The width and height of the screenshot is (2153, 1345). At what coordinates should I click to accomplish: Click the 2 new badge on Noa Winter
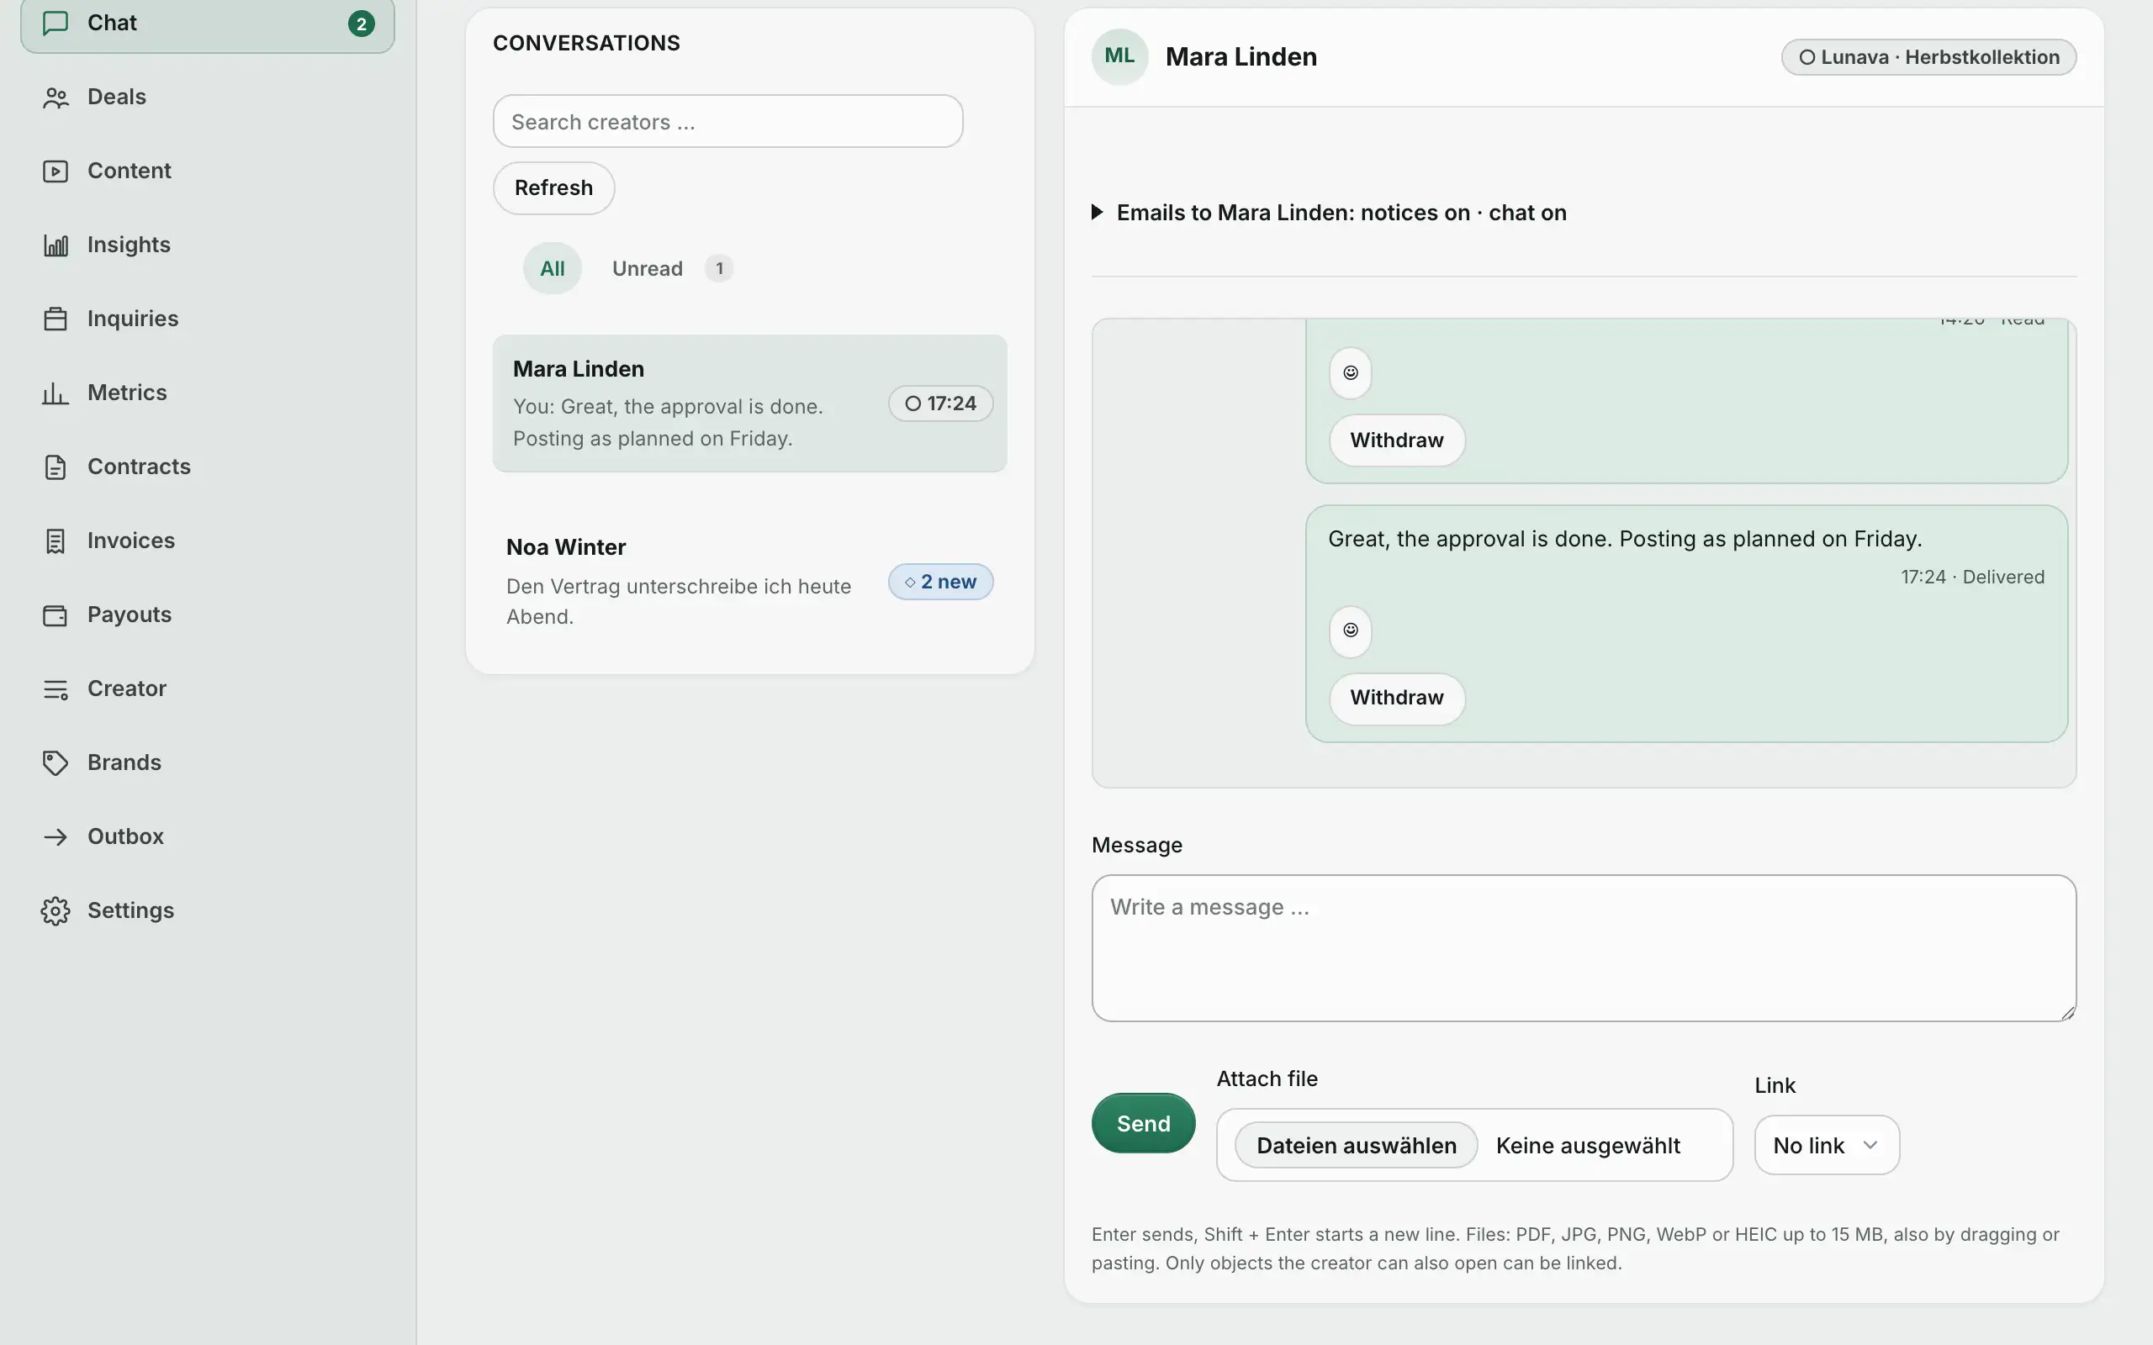click(940, 582)
